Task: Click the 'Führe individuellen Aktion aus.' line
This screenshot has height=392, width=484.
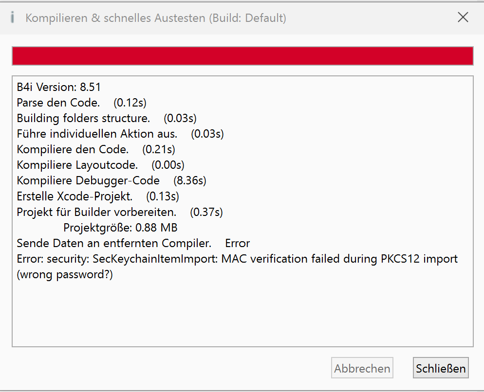Action: [97, 134]
